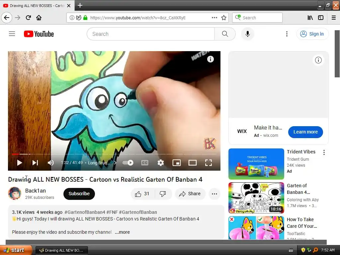Viewport: 340px width, 255px height.
Task: Select the Drawing ALL NEW BOSSES tab
Action: 37,6
